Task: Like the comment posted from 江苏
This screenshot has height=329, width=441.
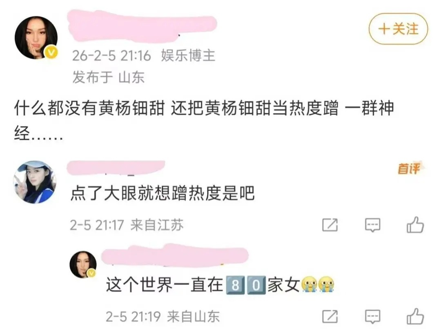Action: pyautogui.click(x=415, y=224)
